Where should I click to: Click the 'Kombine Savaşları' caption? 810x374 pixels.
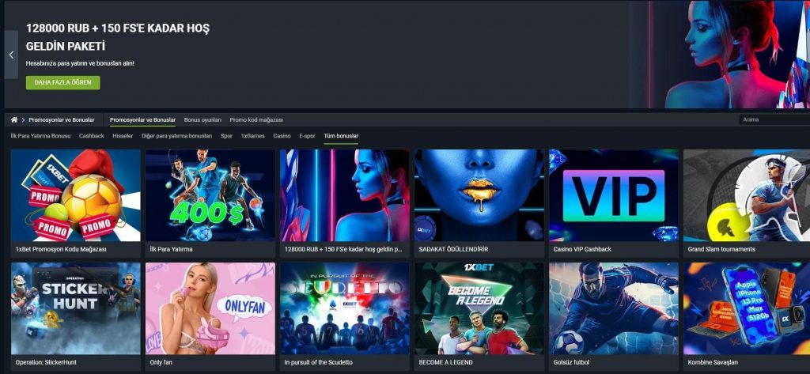click(x=713, y=363)
